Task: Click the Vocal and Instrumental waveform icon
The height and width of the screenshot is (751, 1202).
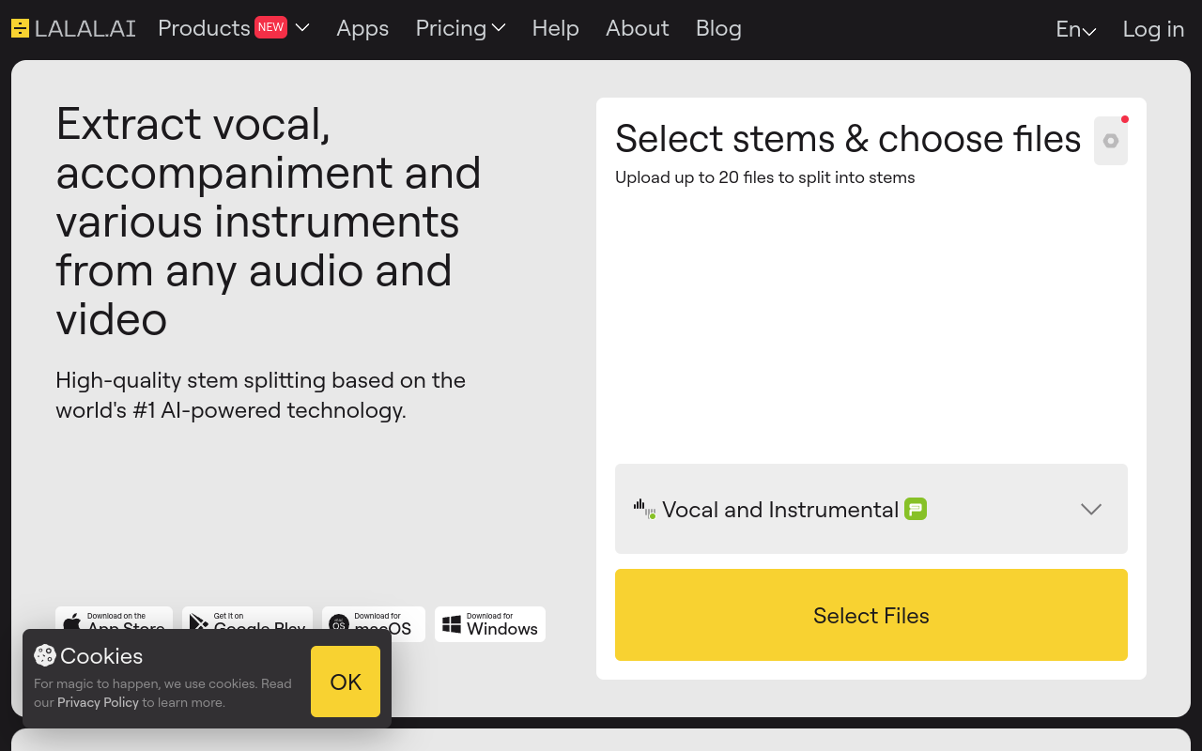Action: pos(644,509)
